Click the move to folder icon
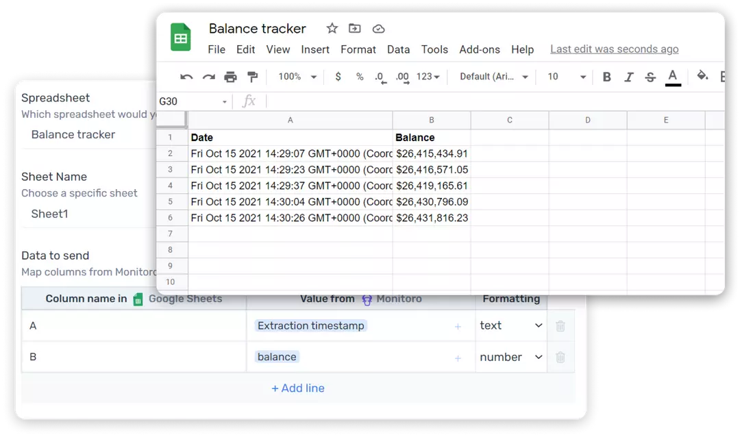 354,29
